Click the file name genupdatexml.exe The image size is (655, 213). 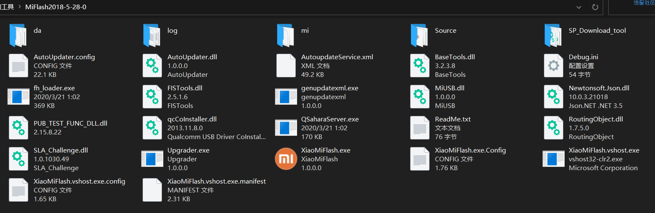(330, 88)
